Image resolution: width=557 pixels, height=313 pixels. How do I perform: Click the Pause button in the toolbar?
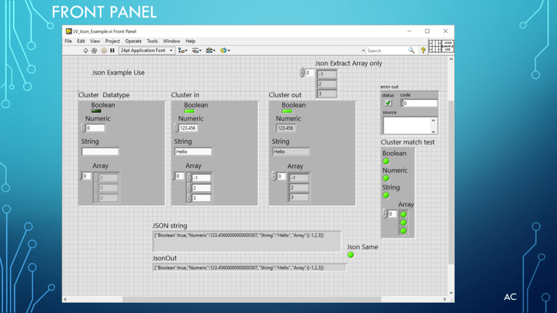(112, 51)
